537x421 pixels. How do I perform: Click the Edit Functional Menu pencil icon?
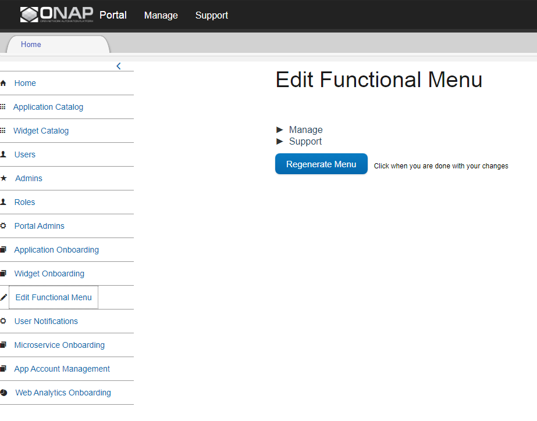point(3,297)
